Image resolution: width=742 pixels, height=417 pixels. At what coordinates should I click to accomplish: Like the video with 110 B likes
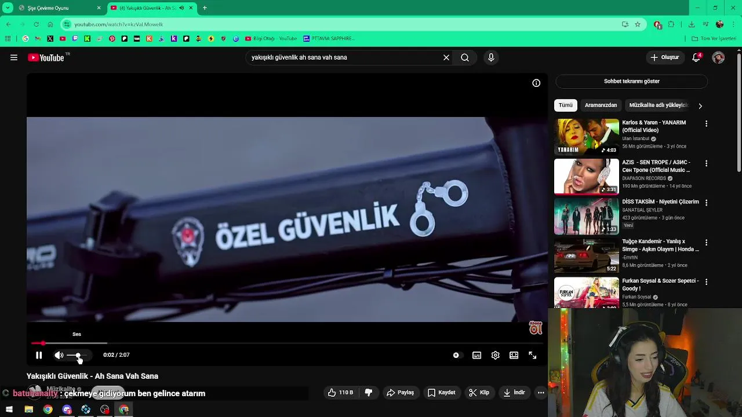coord(340,393)
